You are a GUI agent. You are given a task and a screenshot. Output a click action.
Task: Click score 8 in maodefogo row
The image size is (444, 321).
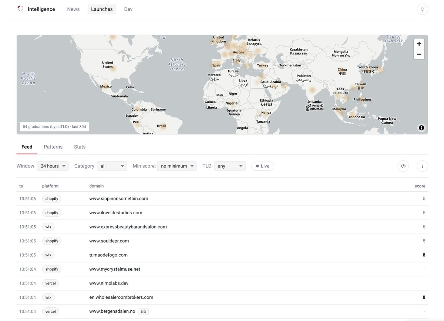pyautogui.click(x=424, y=255)
